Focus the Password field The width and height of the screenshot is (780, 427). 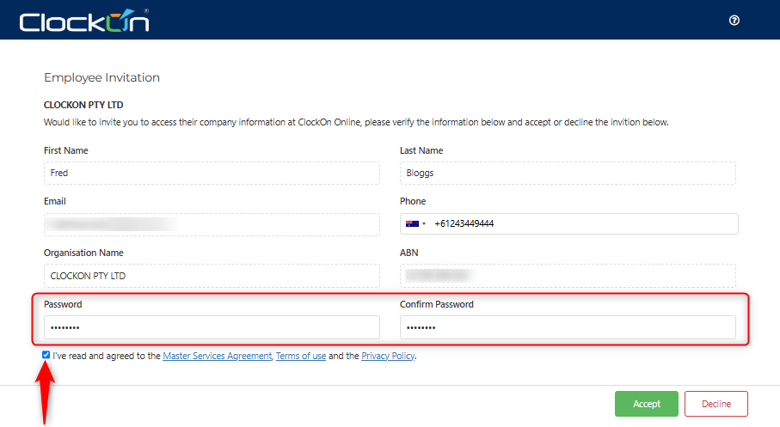(212, 327)
